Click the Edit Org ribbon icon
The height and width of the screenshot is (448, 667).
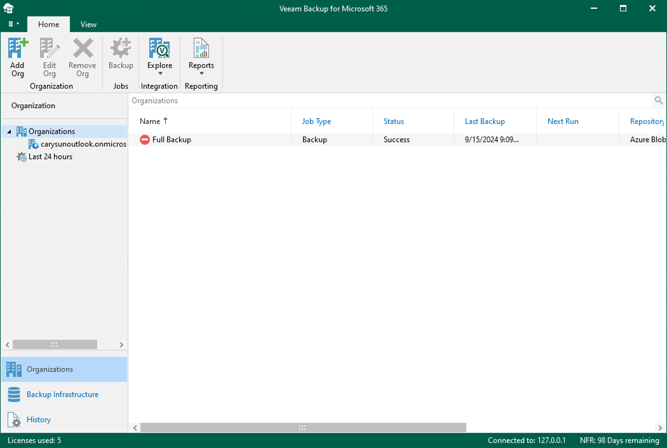[50, 57]
